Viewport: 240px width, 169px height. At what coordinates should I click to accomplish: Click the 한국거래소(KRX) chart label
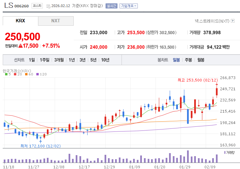point(17,71)
